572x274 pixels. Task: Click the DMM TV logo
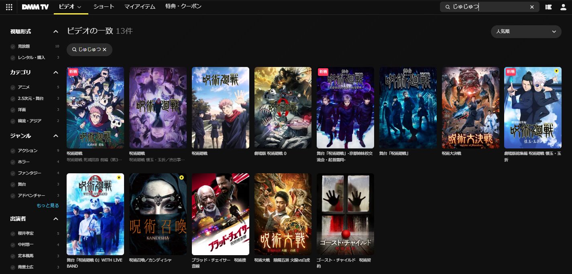[35, 7]
